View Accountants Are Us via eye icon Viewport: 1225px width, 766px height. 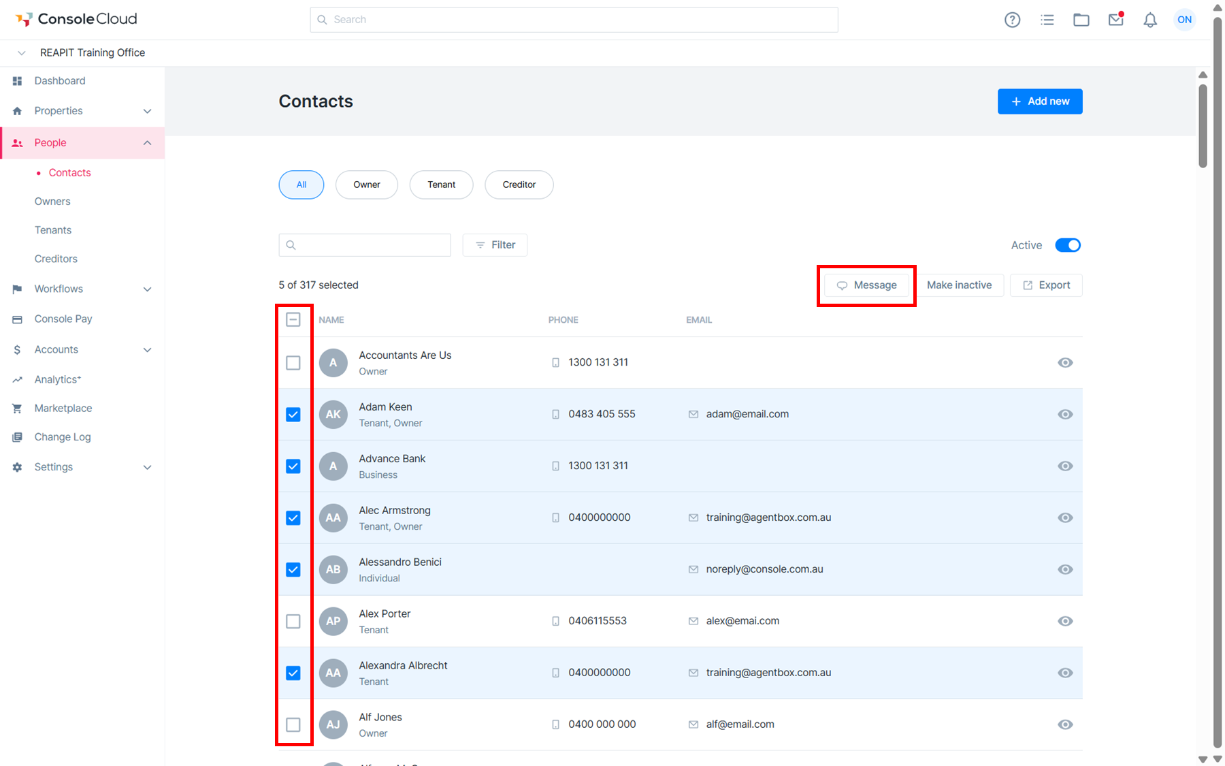1065,362
